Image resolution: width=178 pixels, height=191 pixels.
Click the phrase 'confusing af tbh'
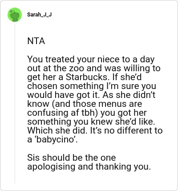point(62,113)
